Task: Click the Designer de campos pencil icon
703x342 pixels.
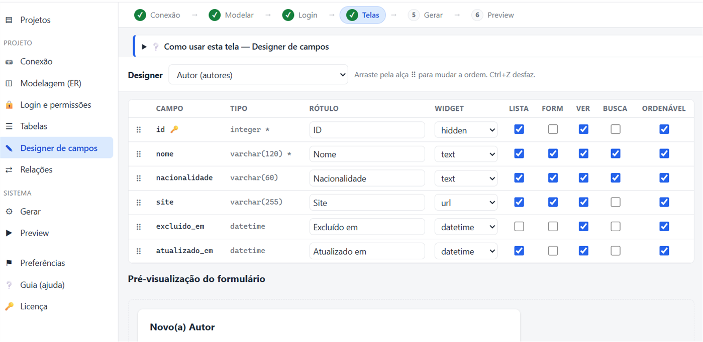Action: click(9, 148)
